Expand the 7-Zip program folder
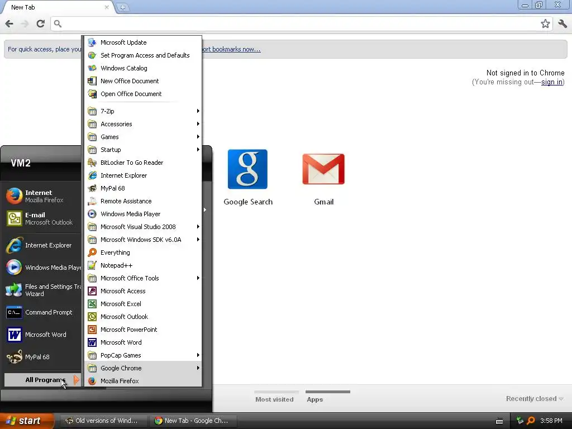Screen dimensions: 572x429 143,111
